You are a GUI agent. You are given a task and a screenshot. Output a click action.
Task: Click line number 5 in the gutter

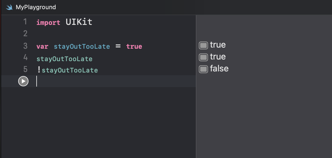point(25,69)
